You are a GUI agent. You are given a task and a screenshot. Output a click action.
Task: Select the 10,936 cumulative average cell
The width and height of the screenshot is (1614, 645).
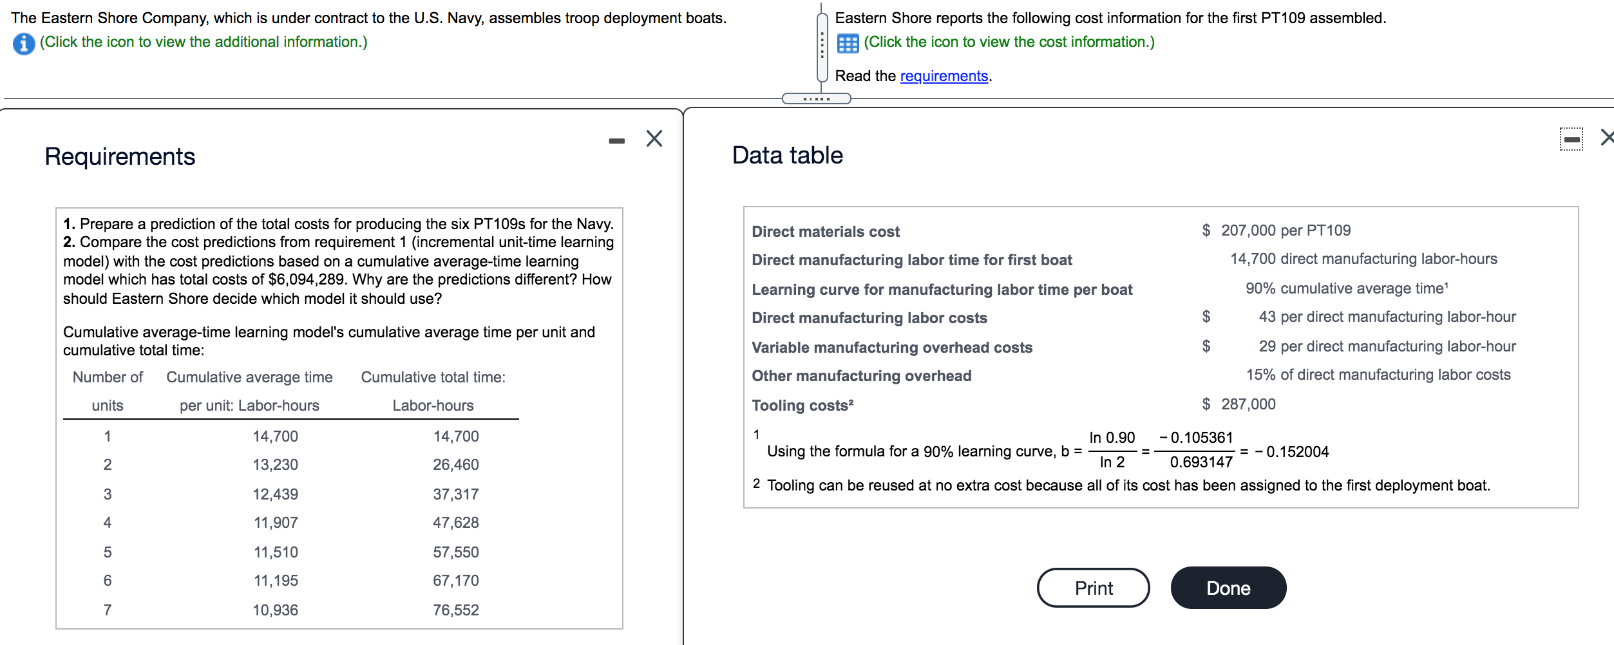tap(275, 610)
